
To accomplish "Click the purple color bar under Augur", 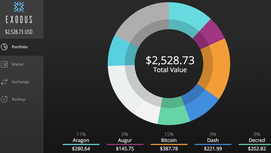I will [x=125, y=145].
